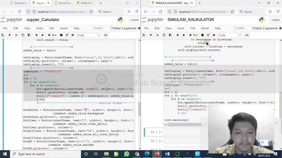282x158 pixels.
Task: Cut selected cells in SIMULASI_KALKULATOR toolbar
Action: click(x=158, y=35)
